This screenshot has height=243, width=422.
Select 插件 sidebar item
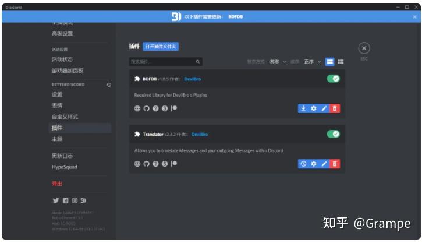(80, 128)
